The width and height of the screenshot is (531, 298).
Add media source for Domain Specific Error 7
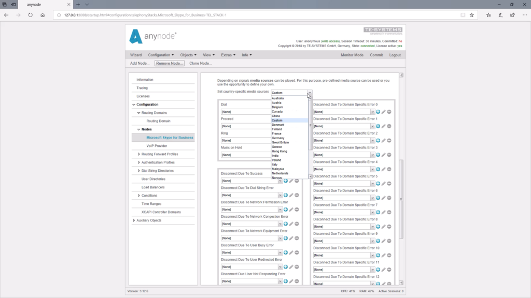378,212
